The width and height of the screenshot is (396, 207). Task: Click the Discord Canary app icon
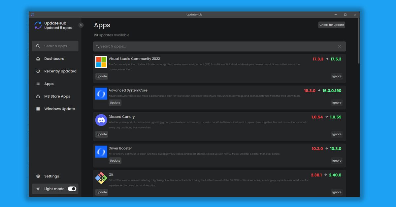click(x=101, y=120)
